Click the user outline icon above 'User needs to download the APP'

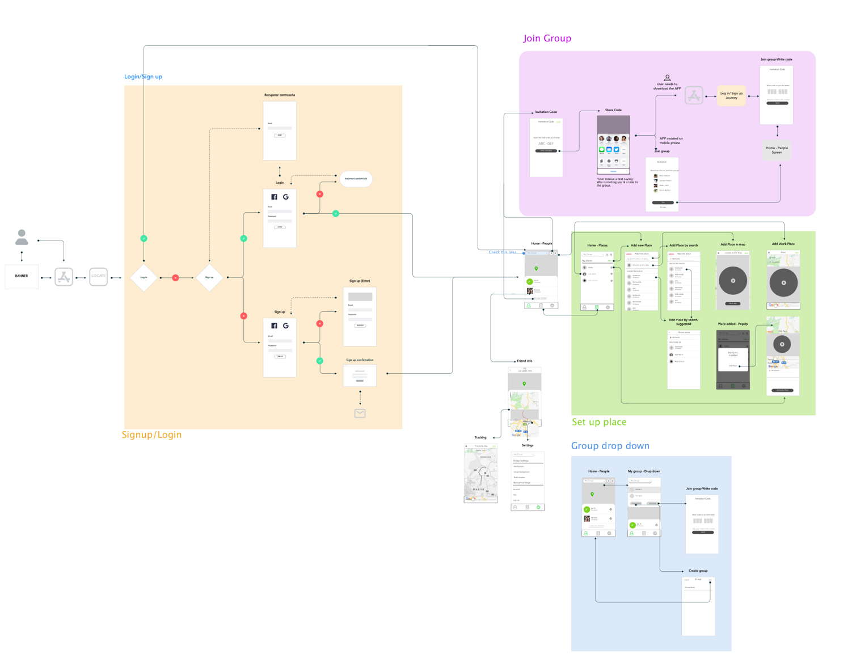667,78
